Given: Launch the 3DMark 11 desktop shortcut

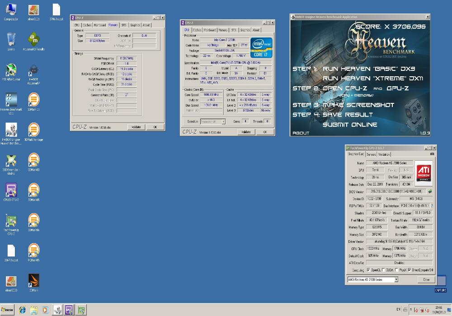Looking at the screenshot, I should (x=33, y=102).
